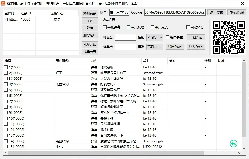Viewport: 249px width, 159px height.
Task: Select the 弹幕: 名驹关注我一下 cell
Action: [x=115, y=135]
